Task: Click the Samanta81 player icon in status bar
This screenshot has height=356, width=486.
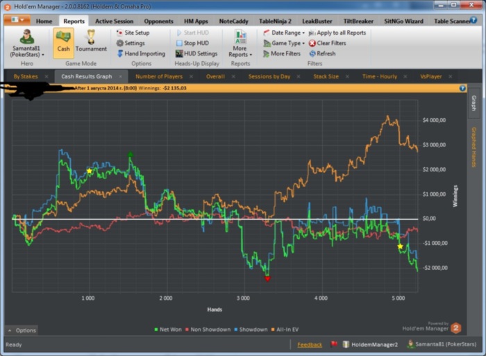Action: point(410,344)
